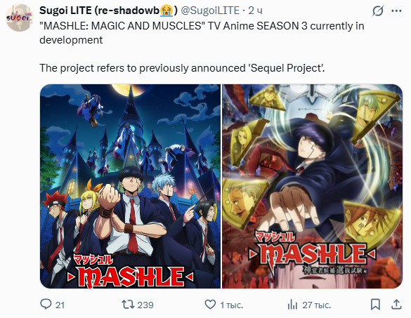The height and width of the screenshot is (318, 411).
Task: Click the 'Sequel Project' sentence text
Action: pyautogui.click(x=182, y=68)
